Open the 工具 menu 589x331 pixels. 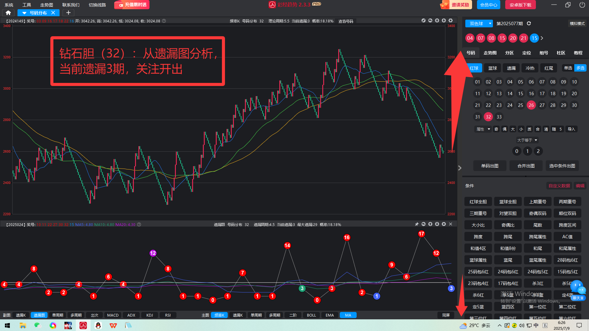[x=27, y=5]
